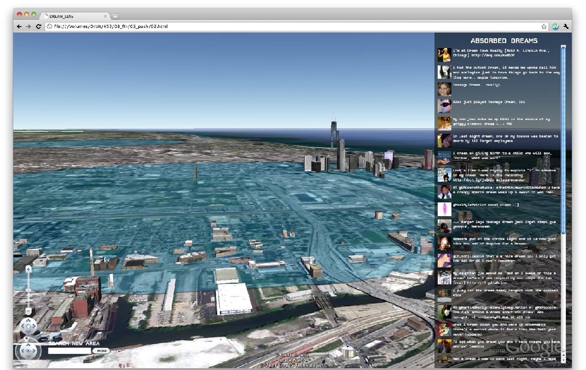The width and height of the screenshot is (586, 370).
Task: Click avatar beside 'giving birth to a child' tweet
Action: [444, 158]
